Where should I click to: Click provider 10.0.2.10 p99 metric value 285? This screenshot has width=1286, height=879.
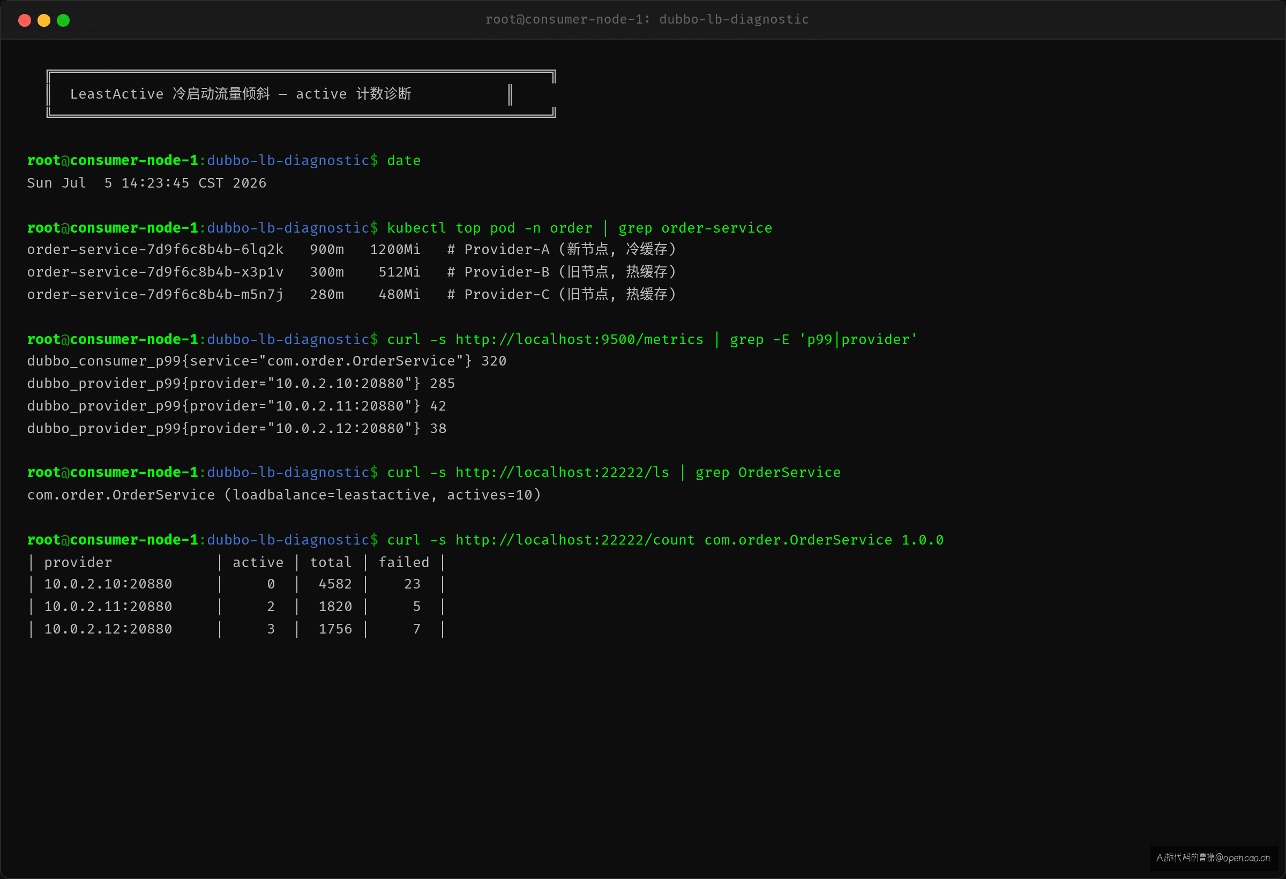click(442, 384)
